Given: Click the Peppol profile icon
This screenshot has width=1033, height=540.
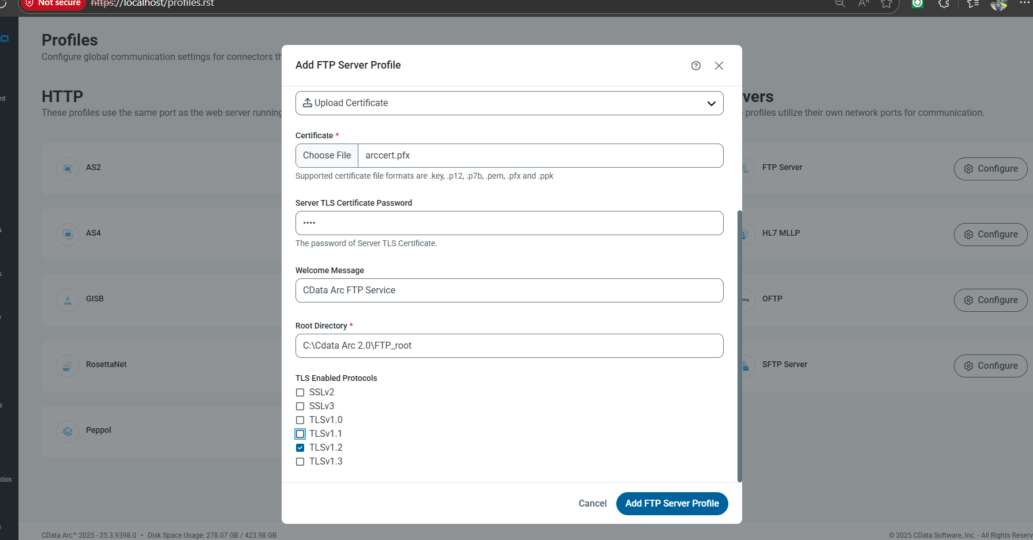Looking at the screenshot, I should coord(68,431).
